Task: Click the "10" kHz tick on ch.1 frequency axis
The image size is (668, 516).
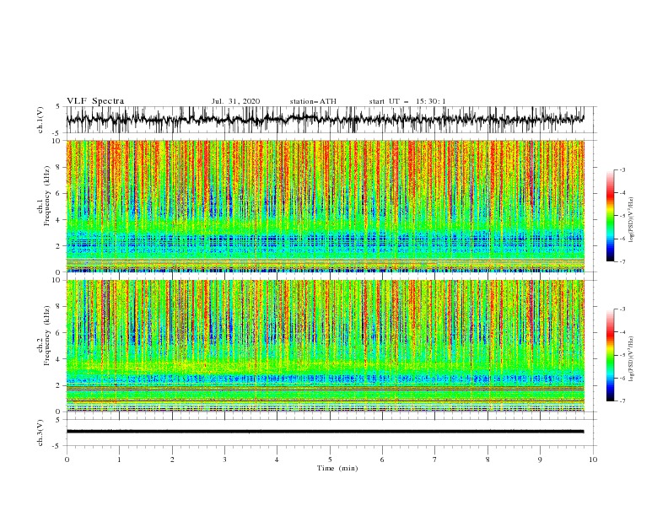Action: click(x=57, y=141)
